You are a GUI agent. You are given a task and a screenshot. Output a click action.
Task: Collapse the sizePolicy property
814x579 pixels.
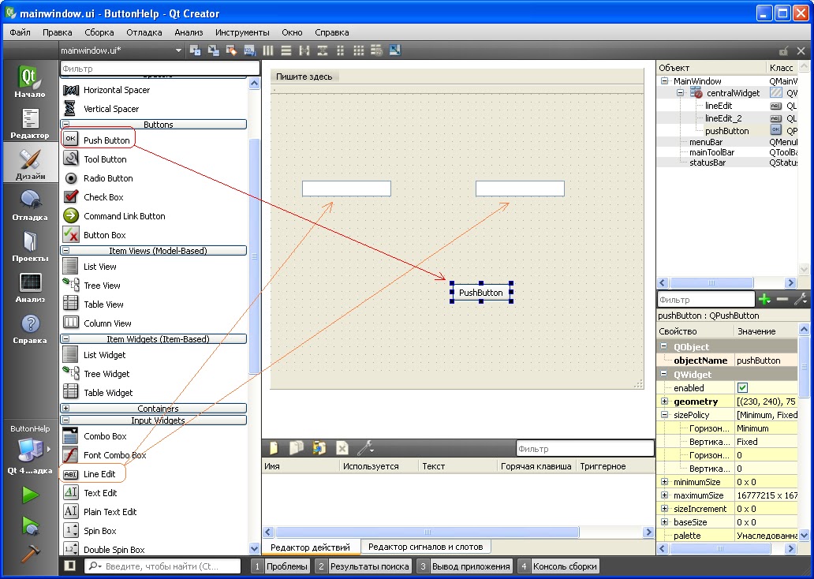pos(664,415)
